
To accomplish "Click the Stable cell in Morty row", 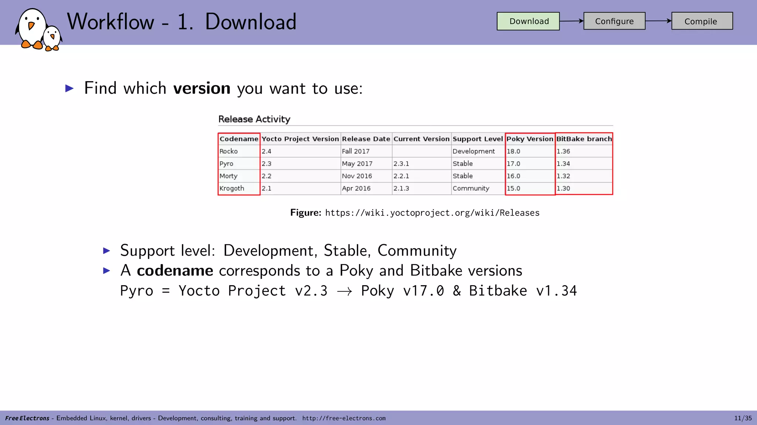I will (478, 176).
